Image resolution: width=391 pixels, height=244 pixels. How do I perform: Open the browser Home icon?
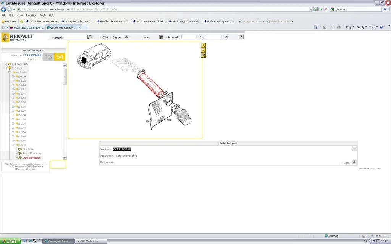(x=316, y=27)
